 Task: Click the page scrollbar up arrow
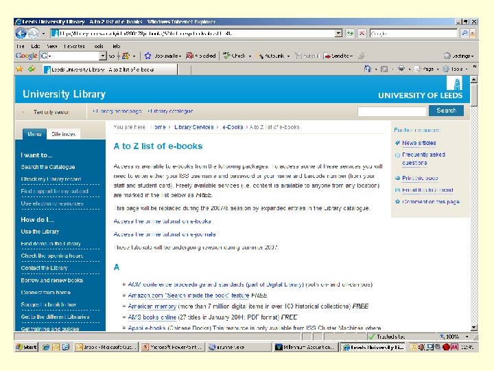click(x=474, y=80)
